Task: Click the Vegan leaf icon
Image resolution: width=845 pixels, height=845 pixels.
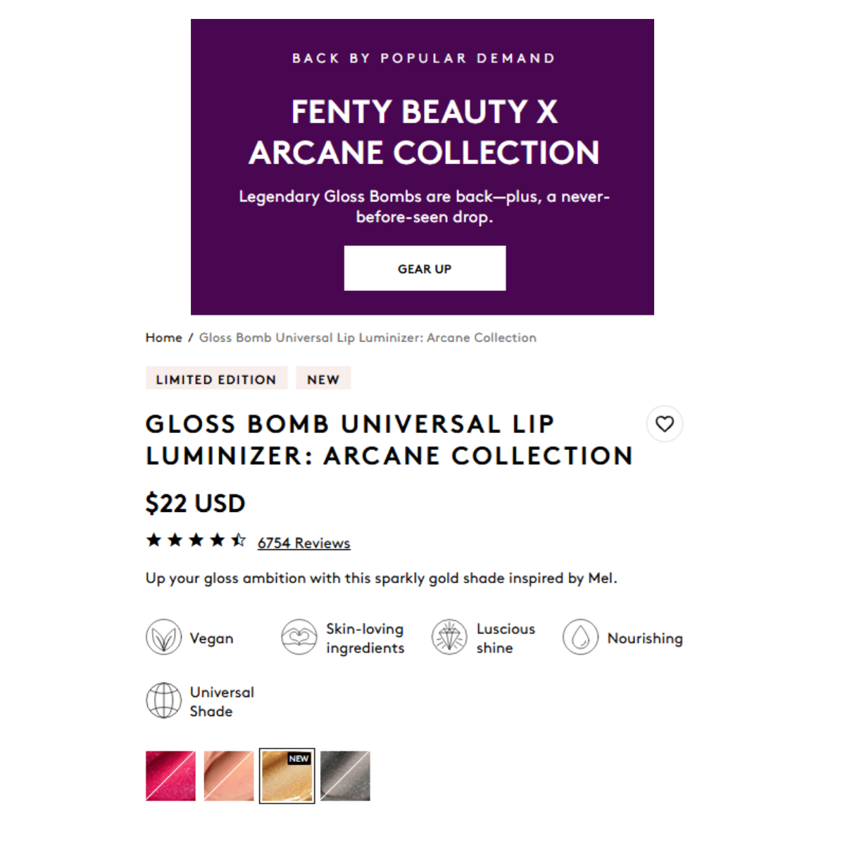Action: (163, 637)
